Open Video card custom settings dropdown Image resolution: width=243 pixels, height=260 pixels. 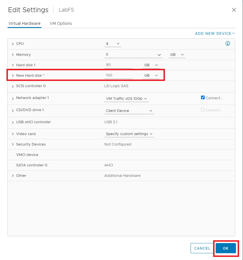coord(129,134)
